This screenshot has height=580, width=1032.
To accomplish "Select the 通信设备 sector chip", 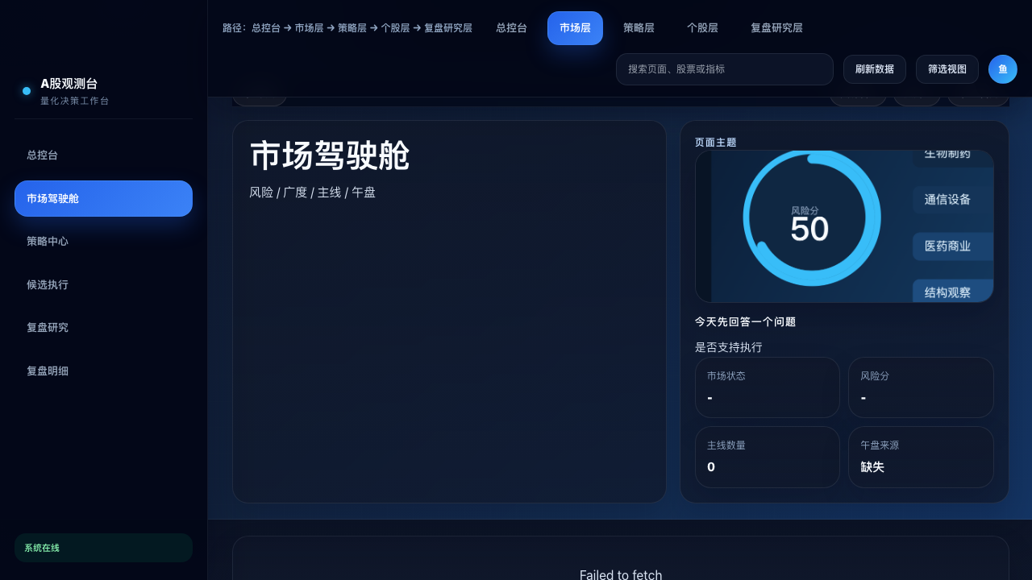I will coord(951,200).
